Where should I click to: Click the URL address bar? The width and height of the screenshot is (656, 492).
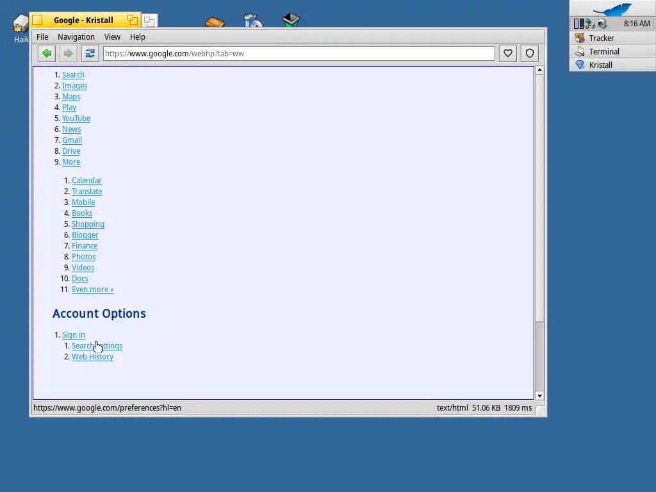[299, 54]
